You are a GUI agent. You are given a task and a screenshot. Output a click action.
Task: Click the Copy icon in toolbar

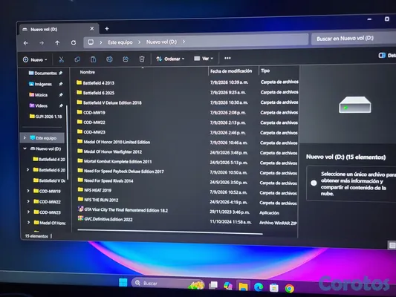coord(77,59)
